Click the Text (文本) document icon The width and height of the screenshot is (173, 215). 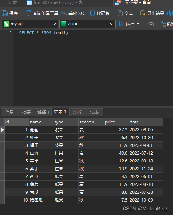120,13
